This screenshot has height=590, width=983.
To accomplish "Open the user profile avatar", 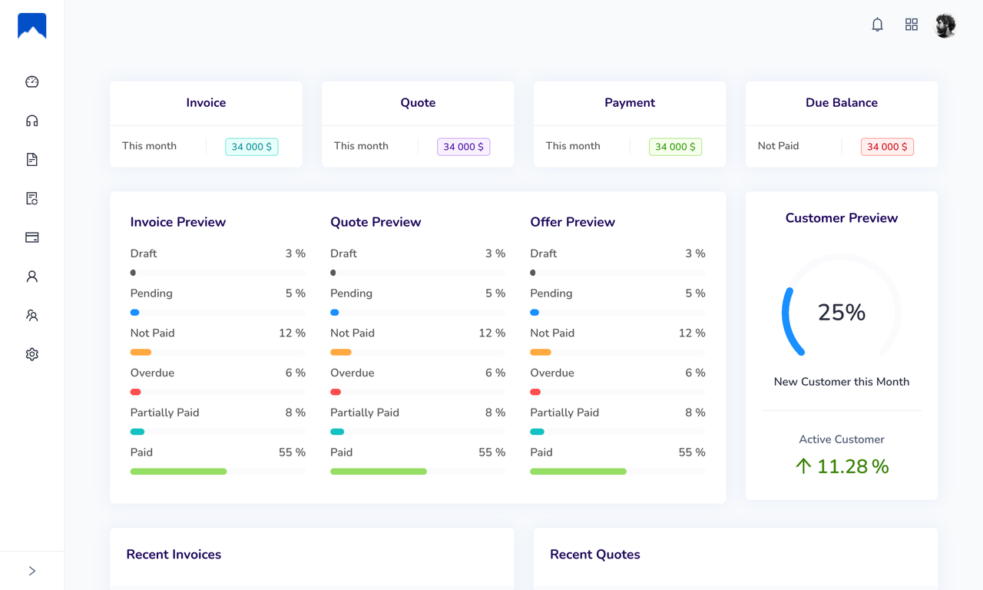I will click(x=945, y=25).
